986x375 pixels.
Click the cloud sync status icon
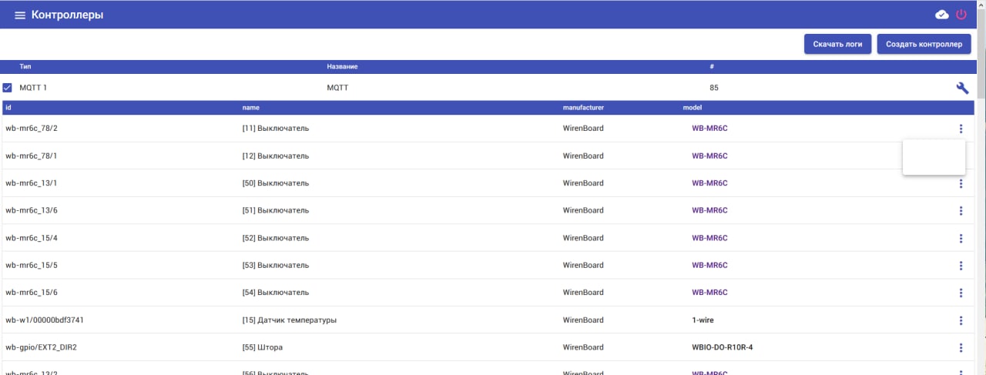[x=941, y=15]
